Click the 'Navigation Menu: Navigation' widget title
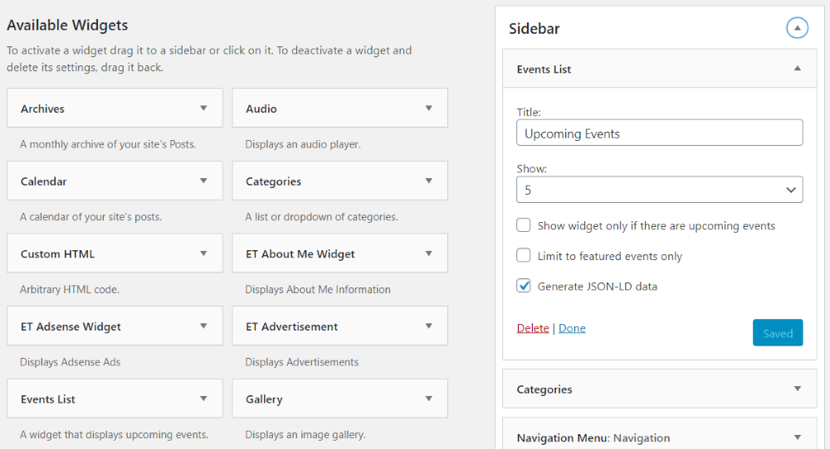Viewport: 830px width, 449px height. tap(593, 438)
